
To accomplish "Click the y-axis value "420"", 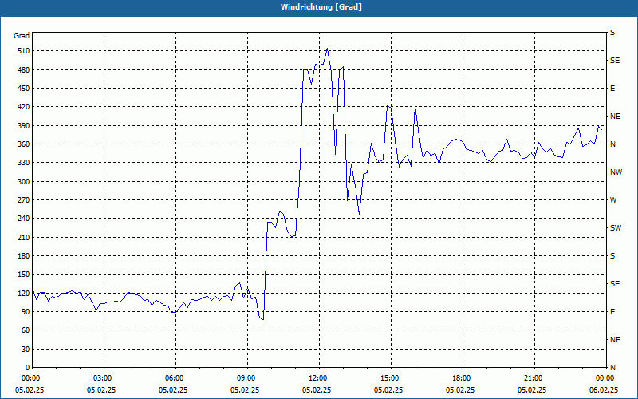I will coord(24,107).
